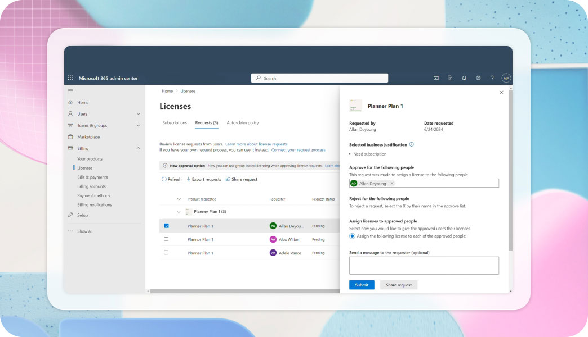
Task: Open the settings gear icon
Action: point(478,78)
